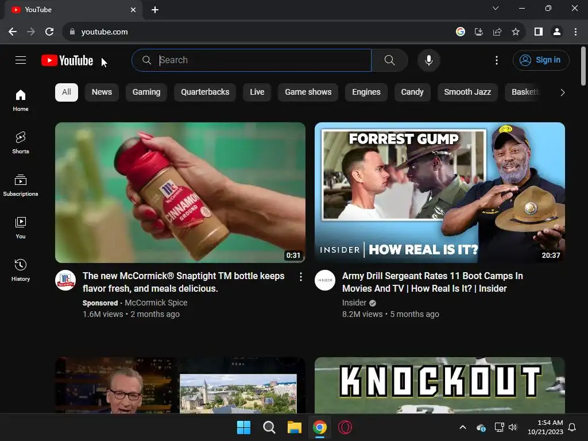
Task: Start voice search with microphone icon
Action: [x=428, y=60]
